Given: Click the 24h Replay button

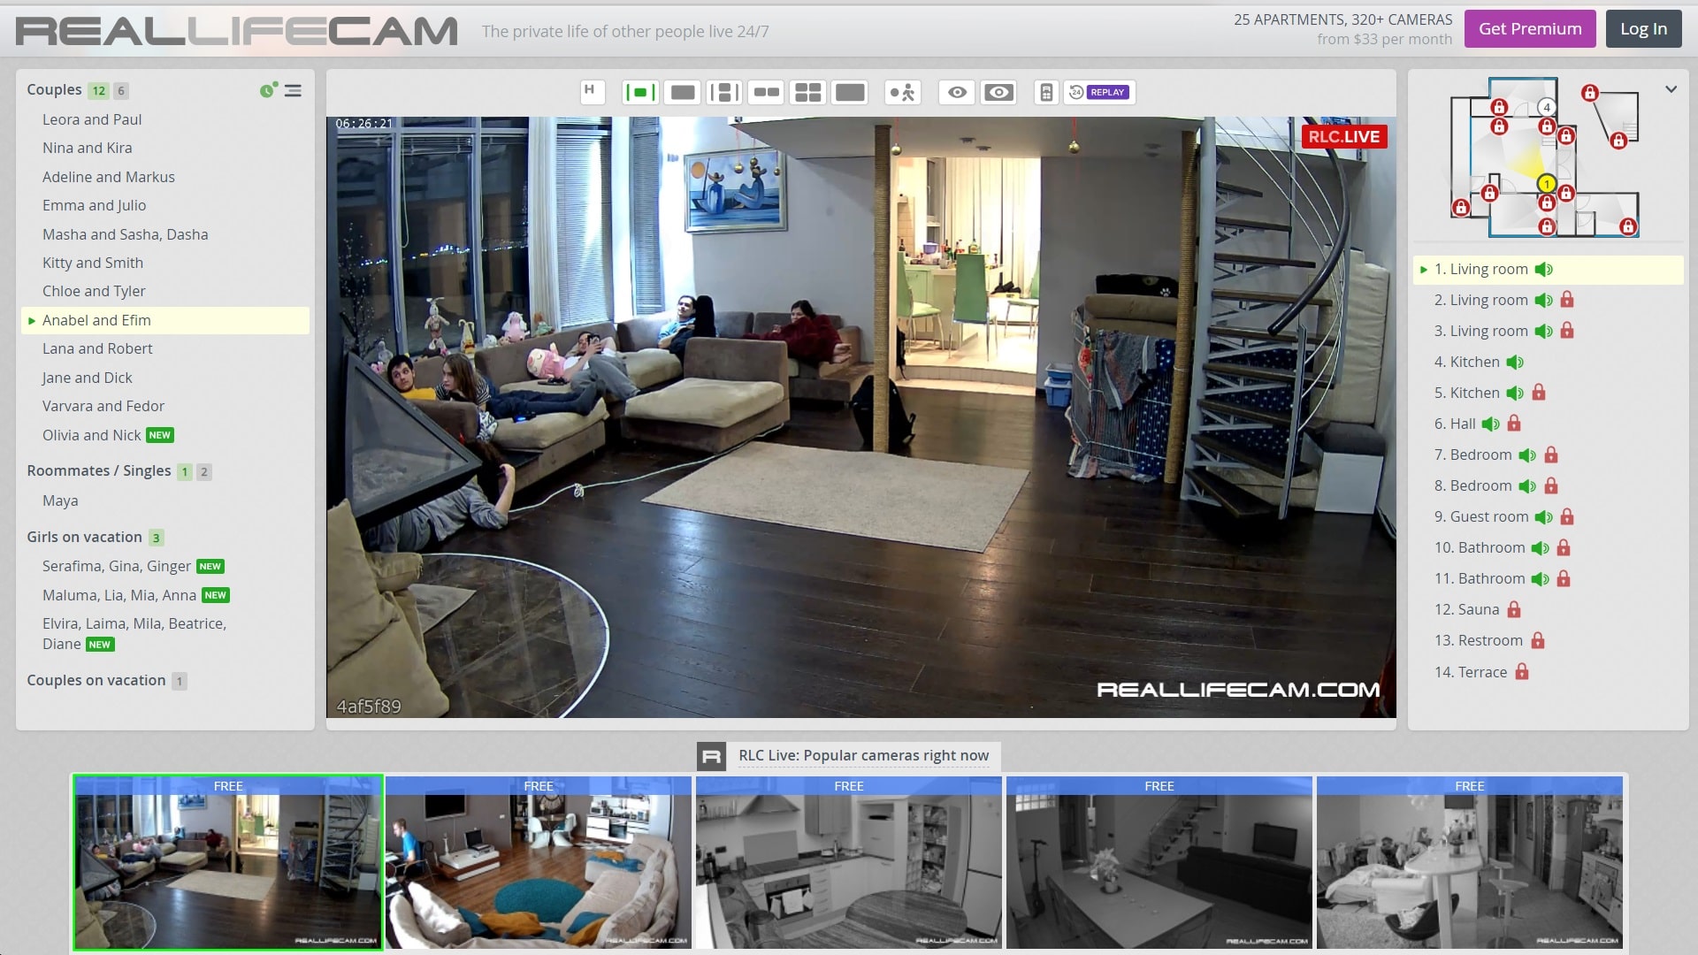Looking at the screenshot, I should [1099, 92].
